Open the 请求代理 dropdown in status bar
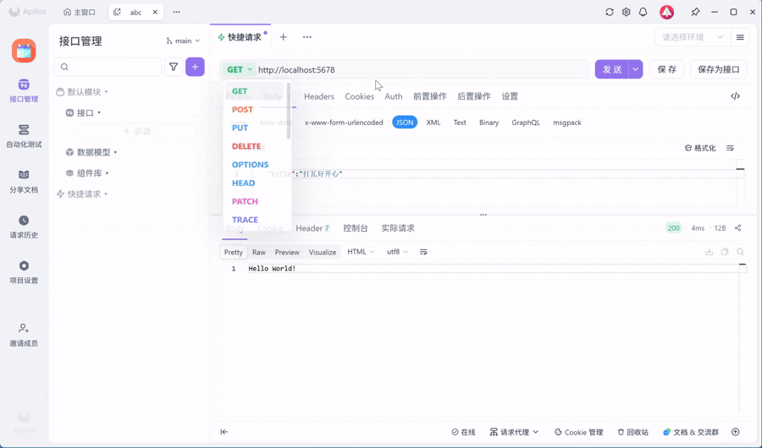This screenshot has height=448, width=762. point(514,432)
